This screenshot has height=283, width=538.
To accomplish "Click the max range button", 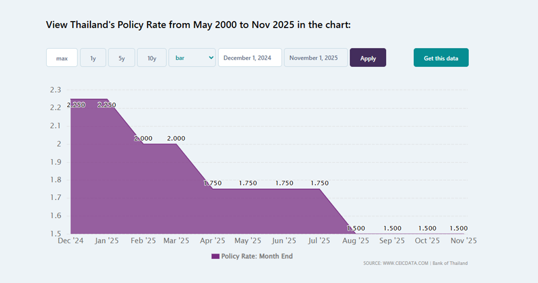I will 62,58.
